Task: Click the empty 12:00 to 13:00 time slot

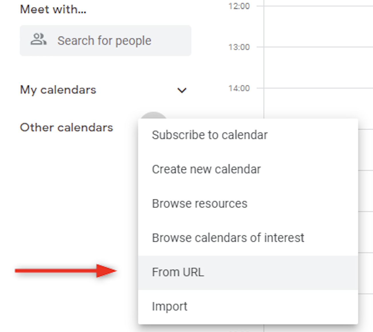Action: (x=318, y=26)
